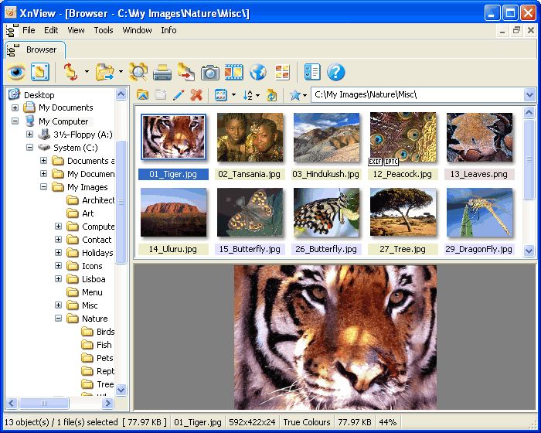The width and height of the screenshot is (541, 433).
Task: Click the eye icon in the toolbar
Action: click(x=16, y=73)
